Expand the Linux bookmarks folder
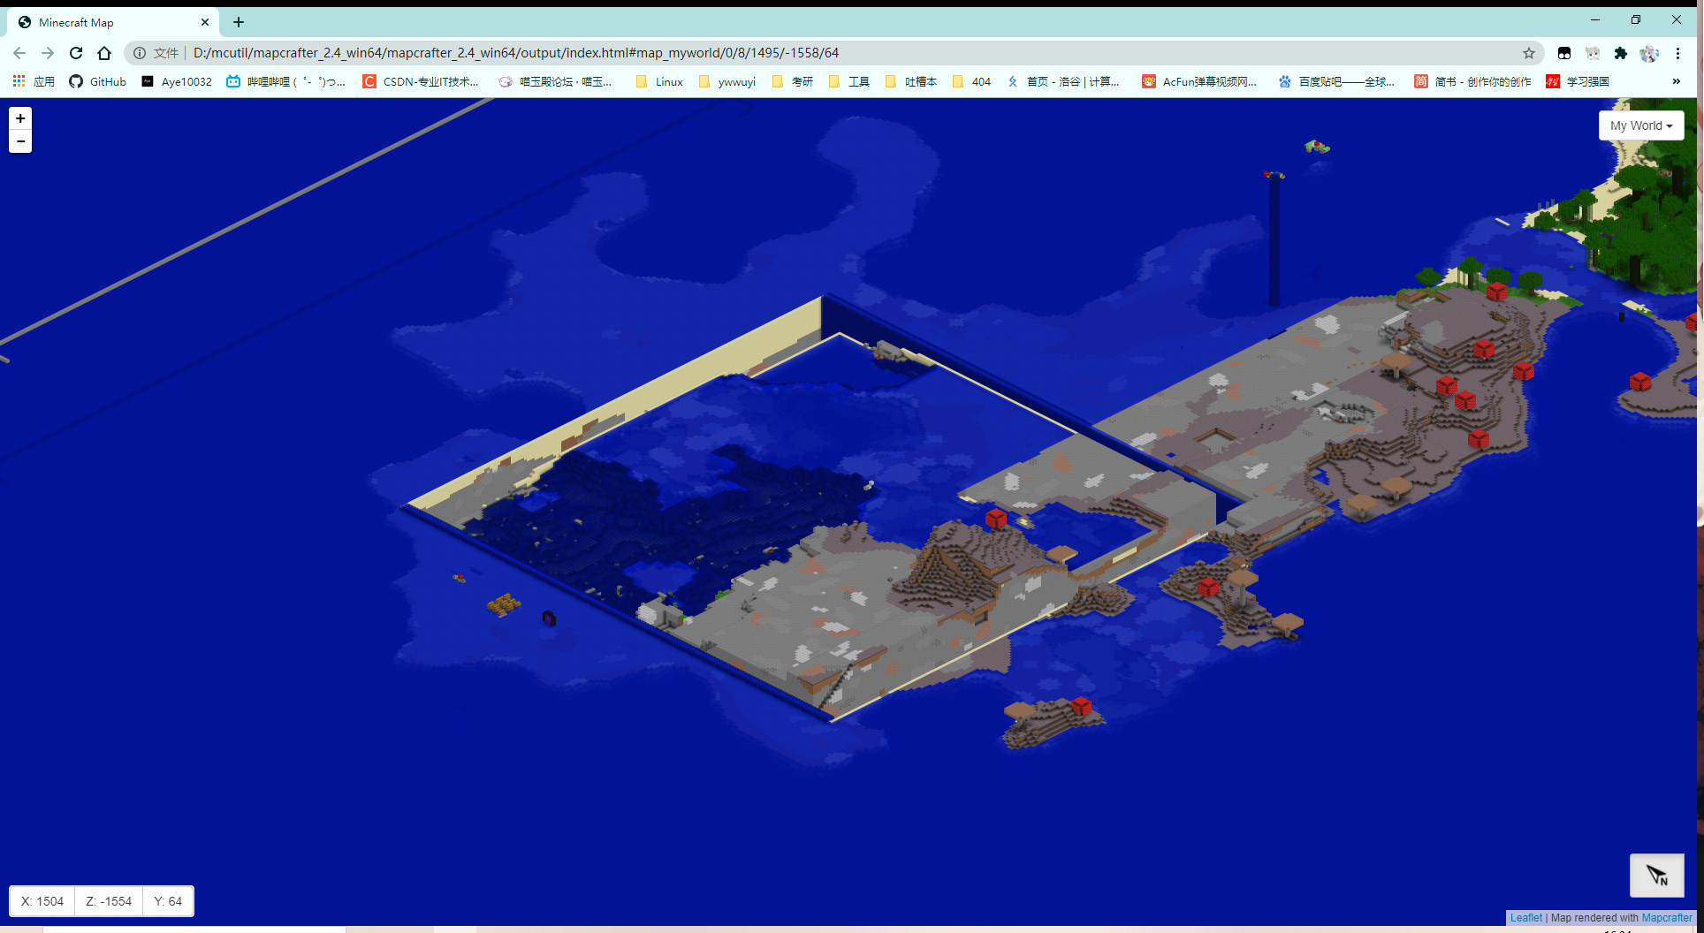This screenshot has width=1704, height=933. click(x=659, y=81)
